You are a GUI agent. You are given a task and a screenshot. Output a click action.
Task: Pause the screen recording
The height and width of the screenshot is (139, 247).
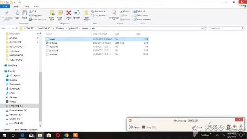point(134,127)
